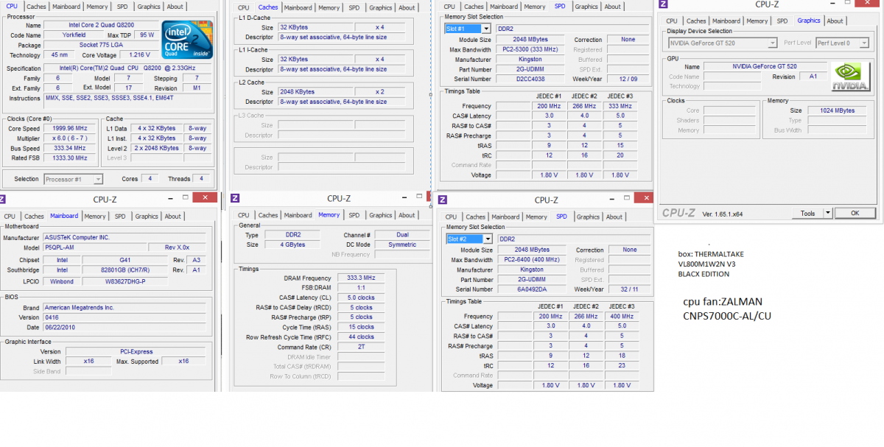884x447 pixels.
Task: Select the About tab in the Processor window
Action: [x=175, y=7]
